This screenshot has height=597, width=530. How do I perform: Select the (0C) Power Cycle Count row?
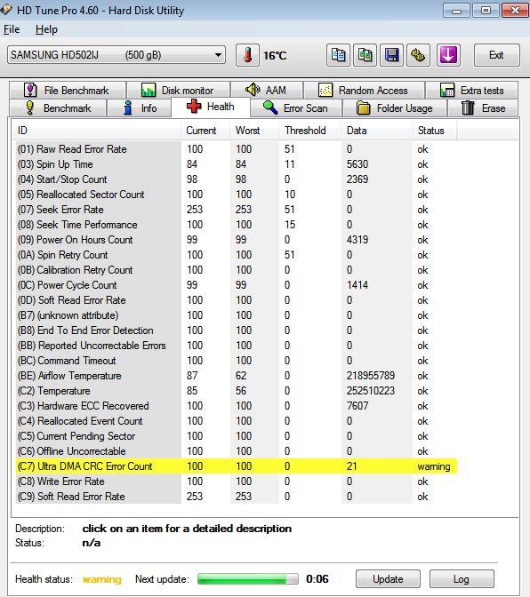point(237,285)
